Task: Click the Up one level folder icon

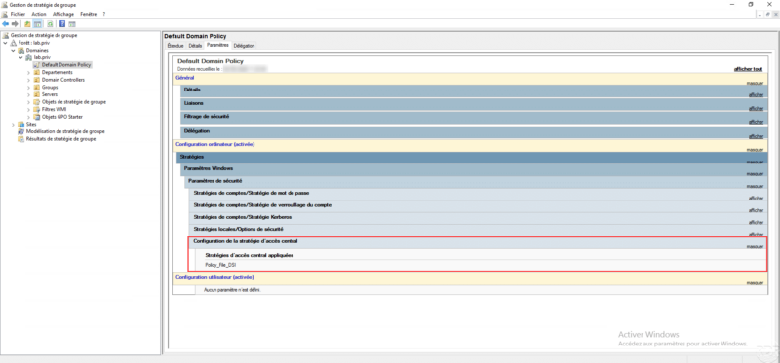Action: (27, 23)
